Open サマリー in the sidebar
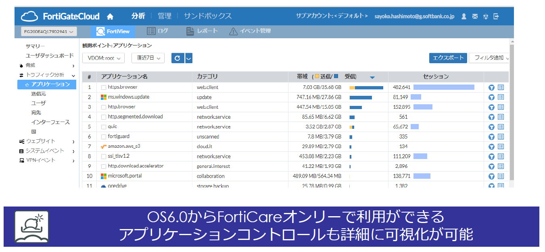 pos(35,46)
